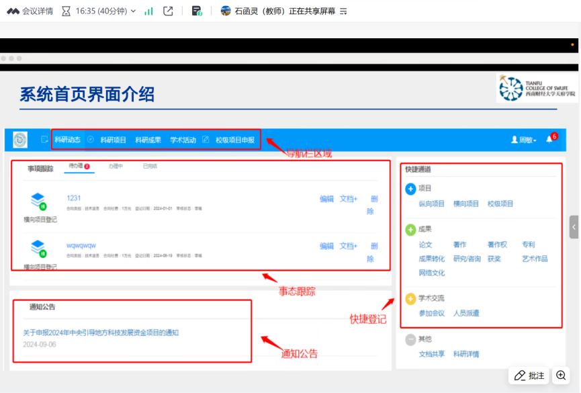The width and height of the screenshot is (581, 393).
Task: Click the pop-out share window icon
Action: tap(168, 11)
